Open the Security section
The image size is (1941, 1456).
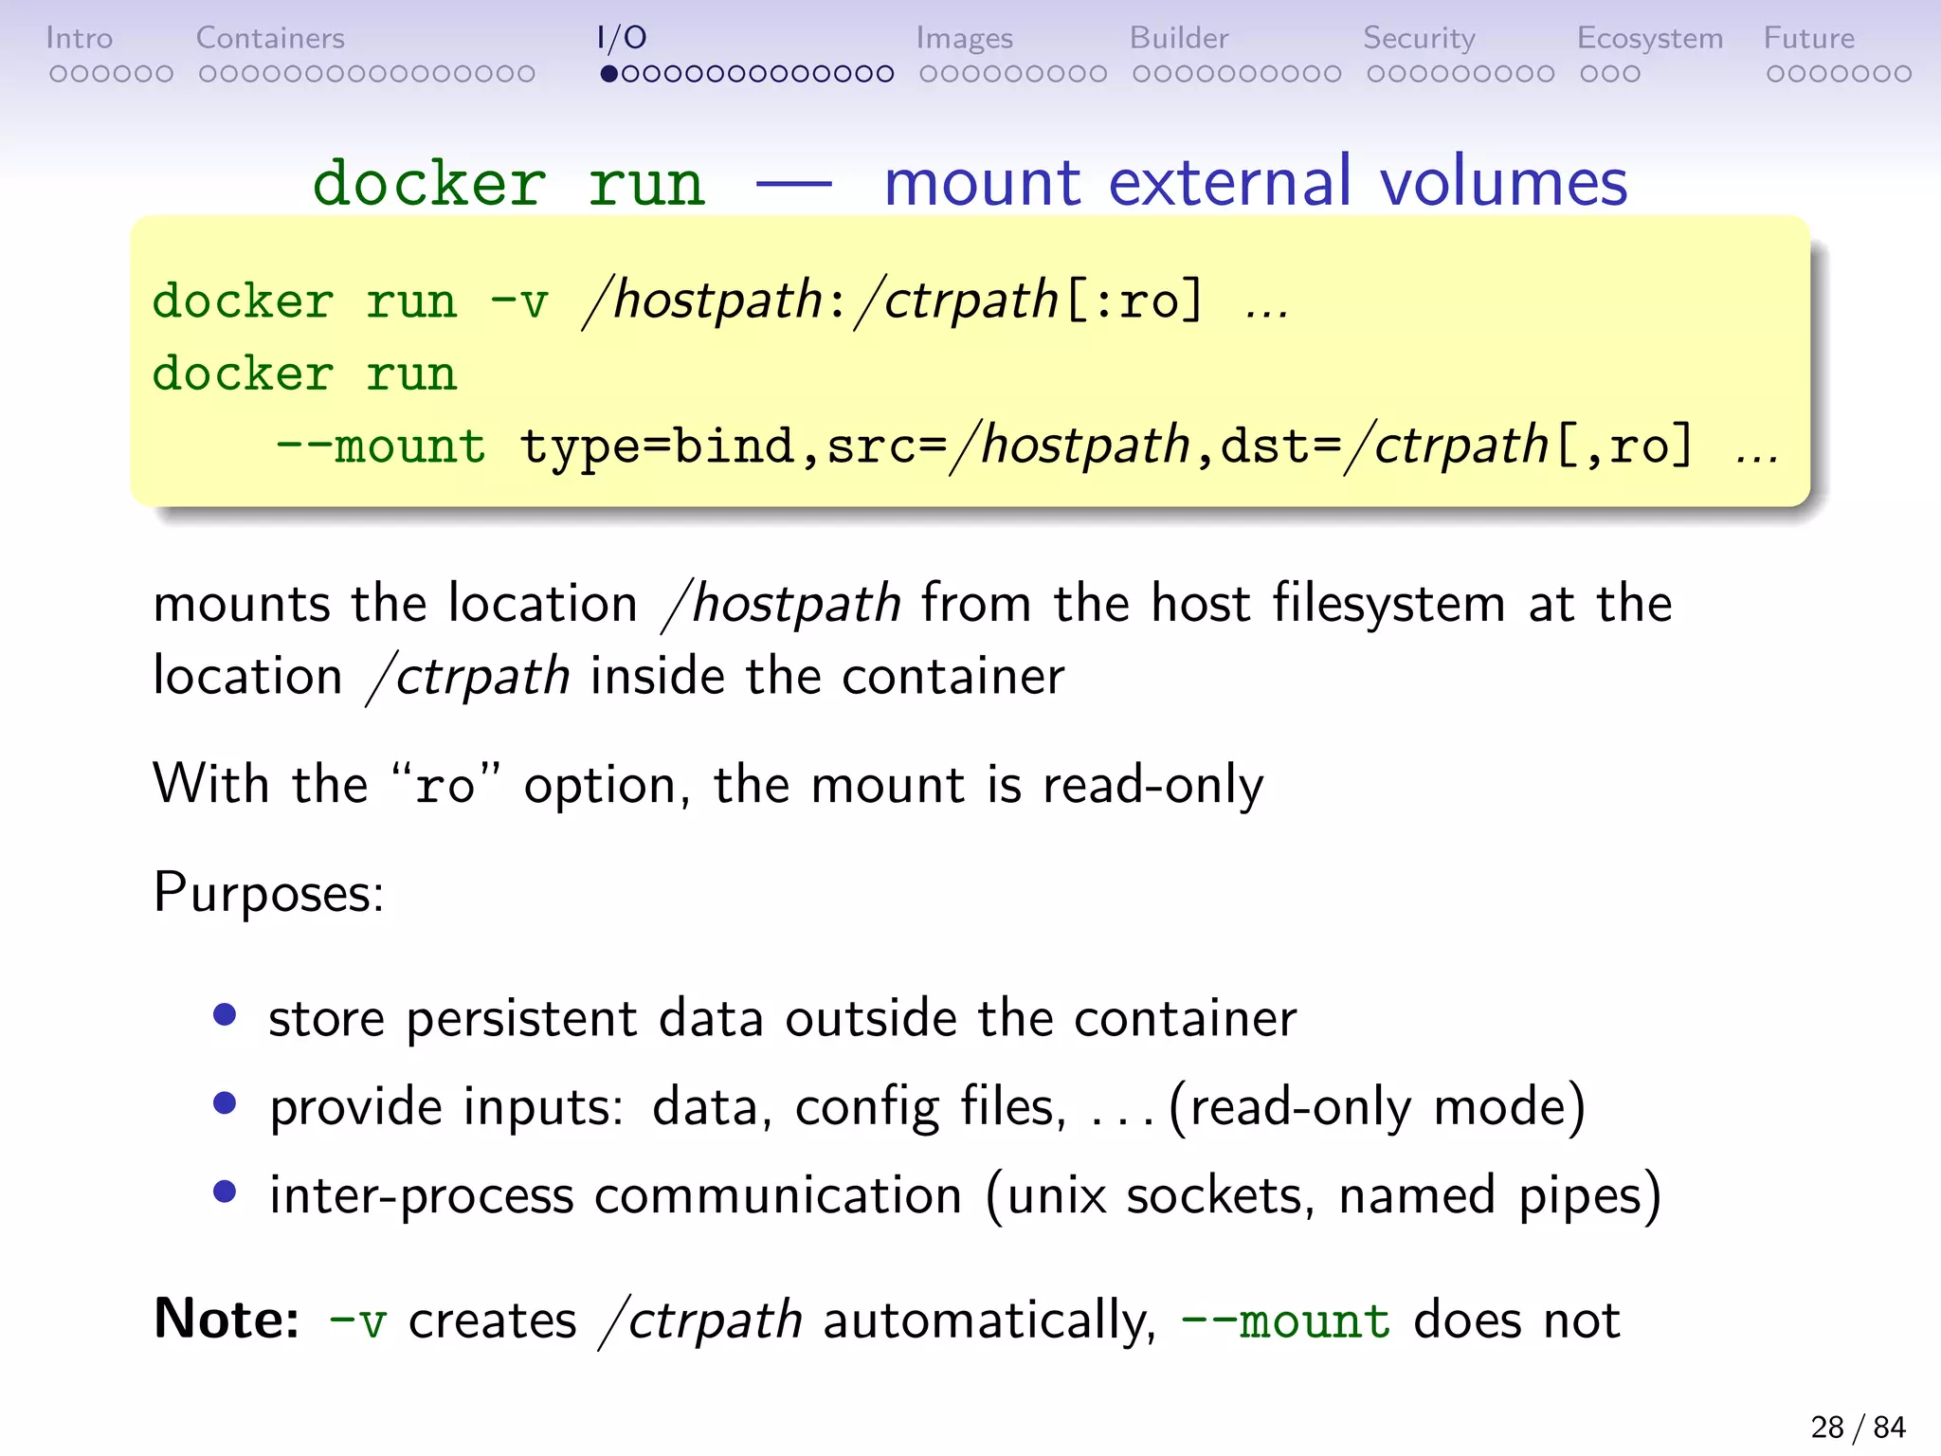click(1419, 38)
